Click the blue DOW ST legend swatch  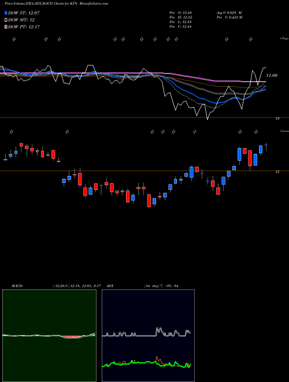(6, 13)
